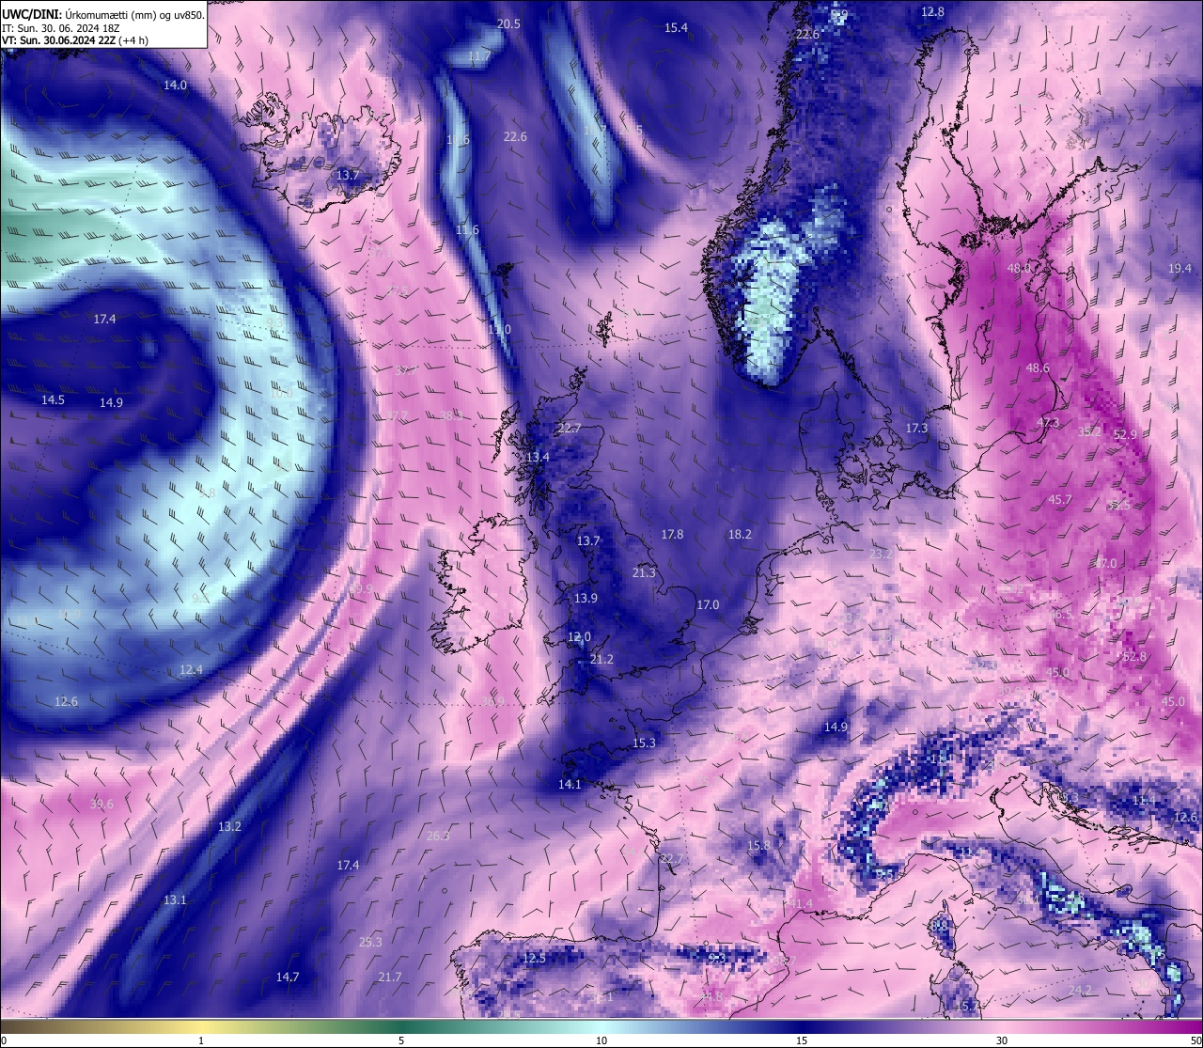This screenshot has height=1048, width=1203.
Task: Click the 13.1 value label
Action: coord(175,899)
